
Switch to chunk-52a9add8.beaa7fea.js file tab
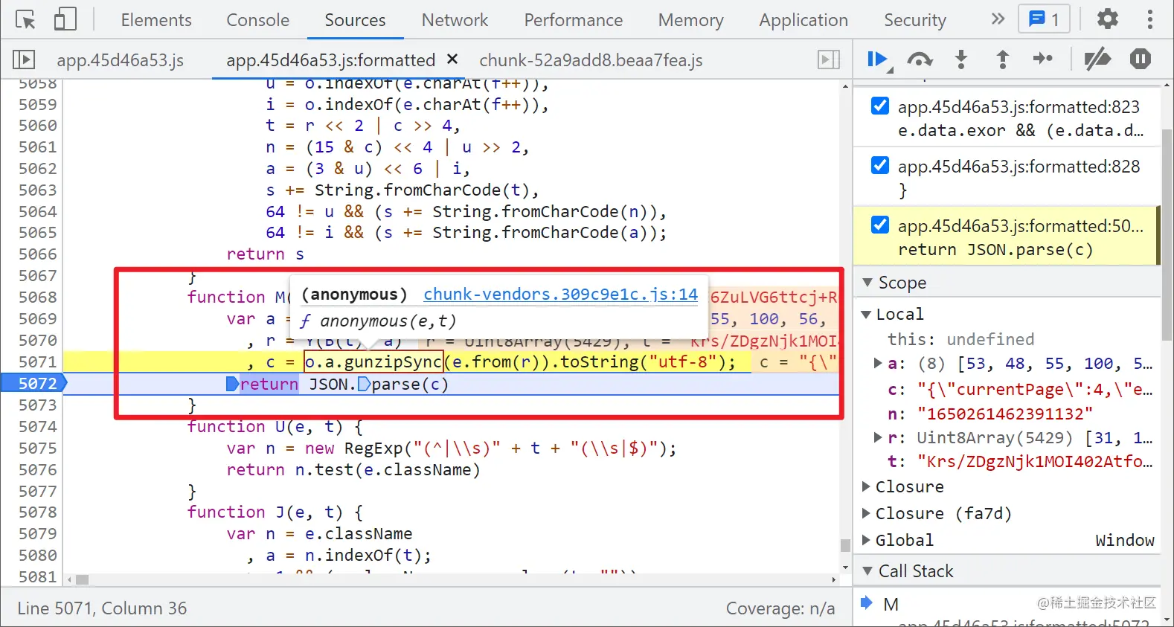point(591,60)
